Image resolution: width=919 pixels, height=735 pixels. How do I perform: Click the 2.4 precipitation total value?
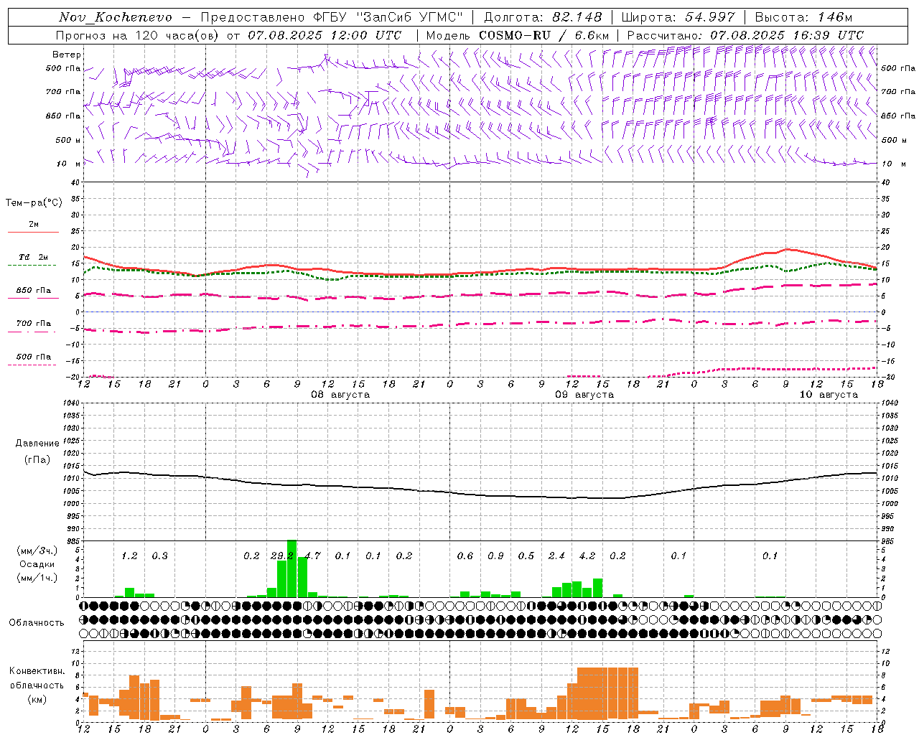pyautogui.click(x=556, y=556)
